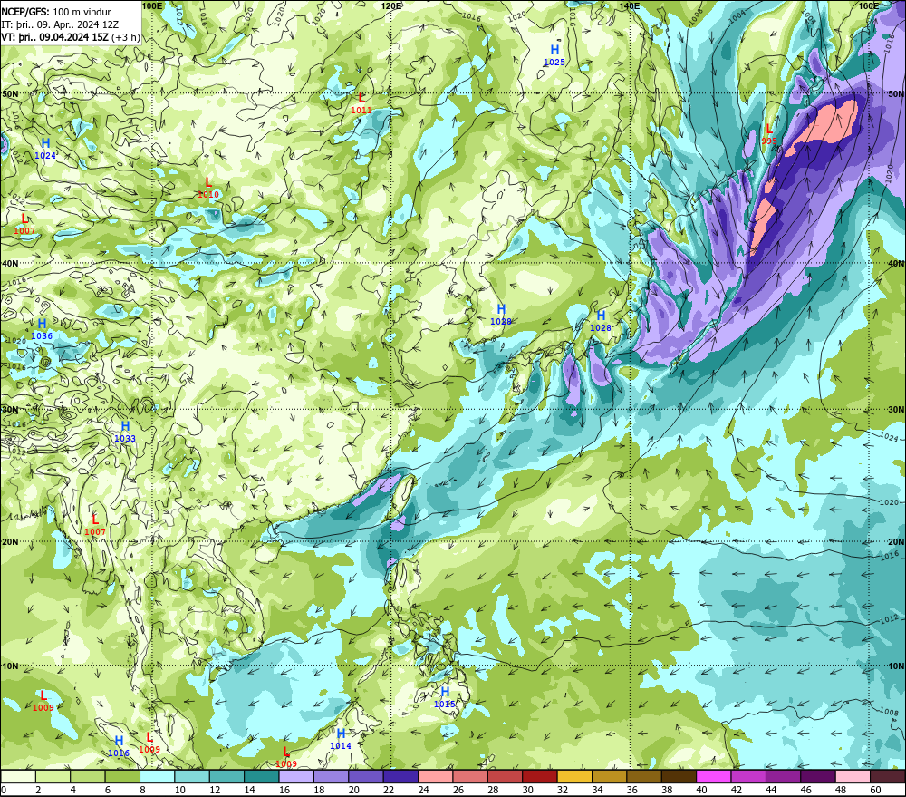Click the H 1014 high-pressure marker
This screenshot has height=797, width=906.
[x=341, y=739]
